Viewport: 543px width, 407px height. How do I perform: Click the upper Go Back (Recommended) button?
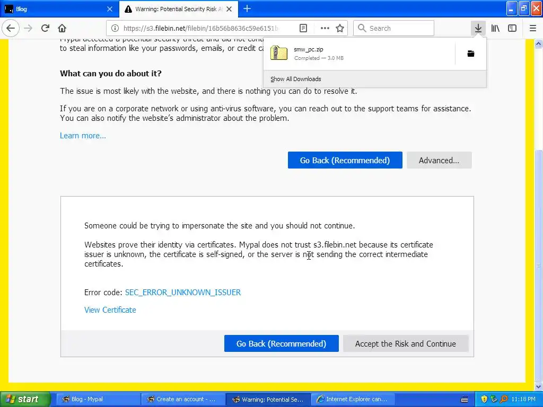coord(345,160)
